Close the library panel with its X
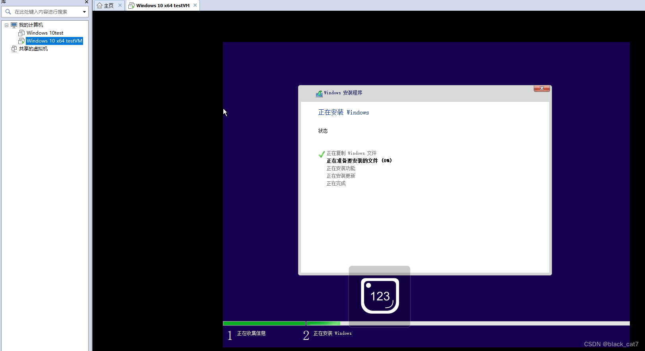Viewport: 645px width, 351px height. point(86,2)
